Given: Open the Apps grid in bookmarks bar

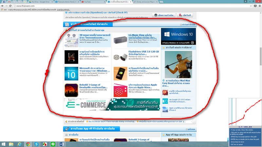Looking at the screenshot, I should pos(2,10).
